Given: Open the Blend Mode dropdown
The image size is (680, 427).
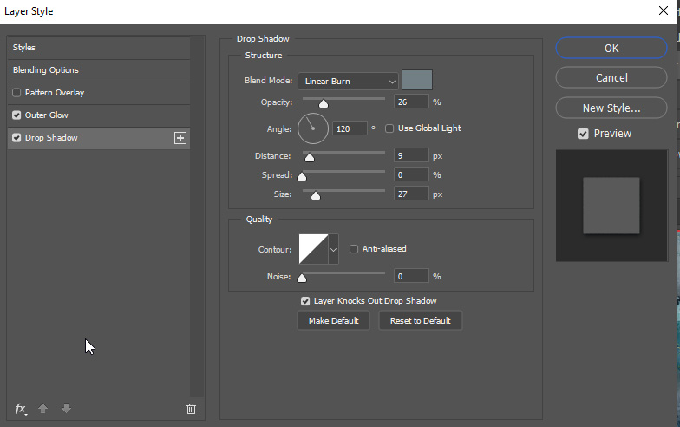Looking at the screenshot, I should pyautogui.click(x=348, y=82).
